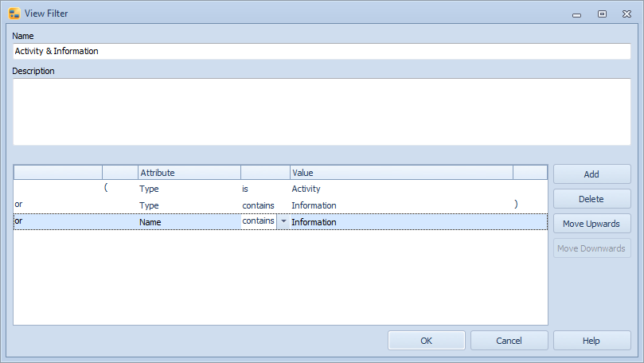Open the 'contains' operator dropdown arrow
Screen dimensions: 644x363
(283, 221)
